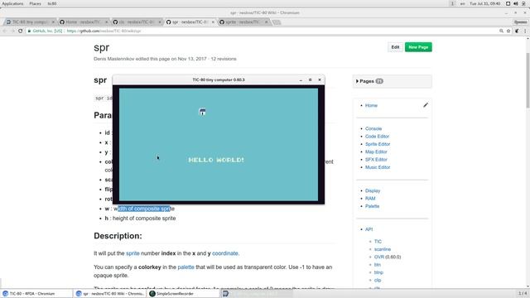Viewport: 530px width, 298px height.
Task: Open the scanline link under API
Action: (383, 249)
